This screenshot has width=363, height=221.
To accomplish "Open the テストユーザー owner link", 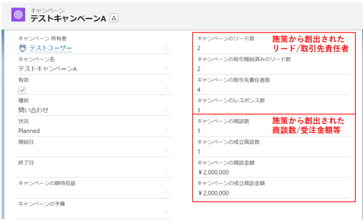I will click(x=51, y=48).
